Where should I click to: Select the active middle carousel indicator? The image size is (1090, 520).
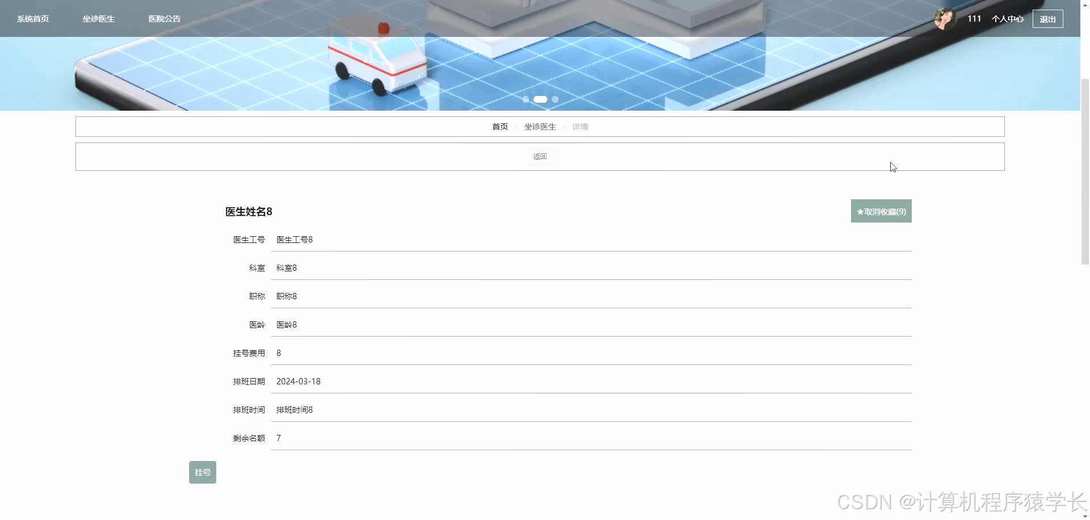pos(540,99)
